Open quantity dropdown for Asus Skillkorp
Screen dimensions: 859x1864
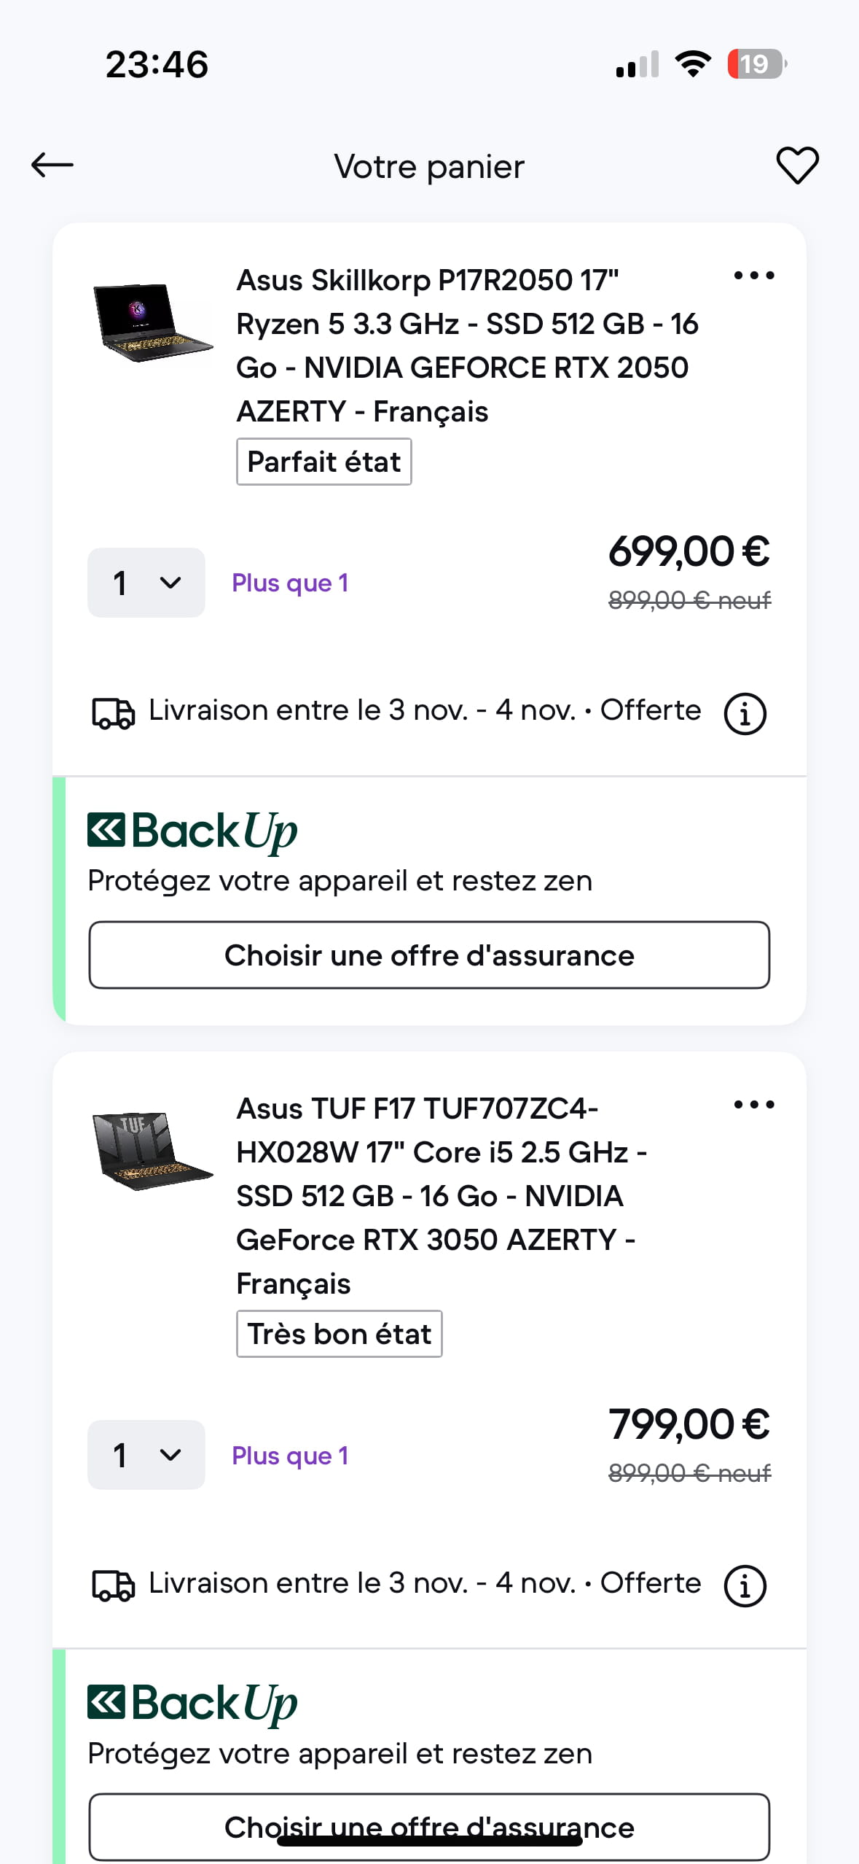coord(146,583)
